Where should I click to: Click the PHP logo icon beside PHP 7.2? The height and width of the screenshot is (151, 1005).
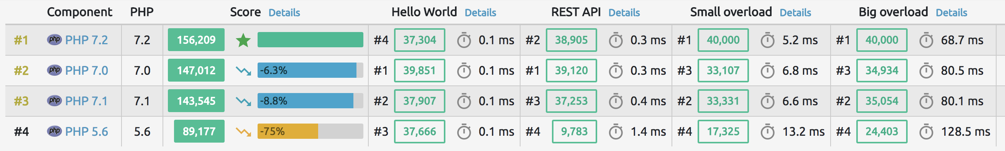point(54,40)
